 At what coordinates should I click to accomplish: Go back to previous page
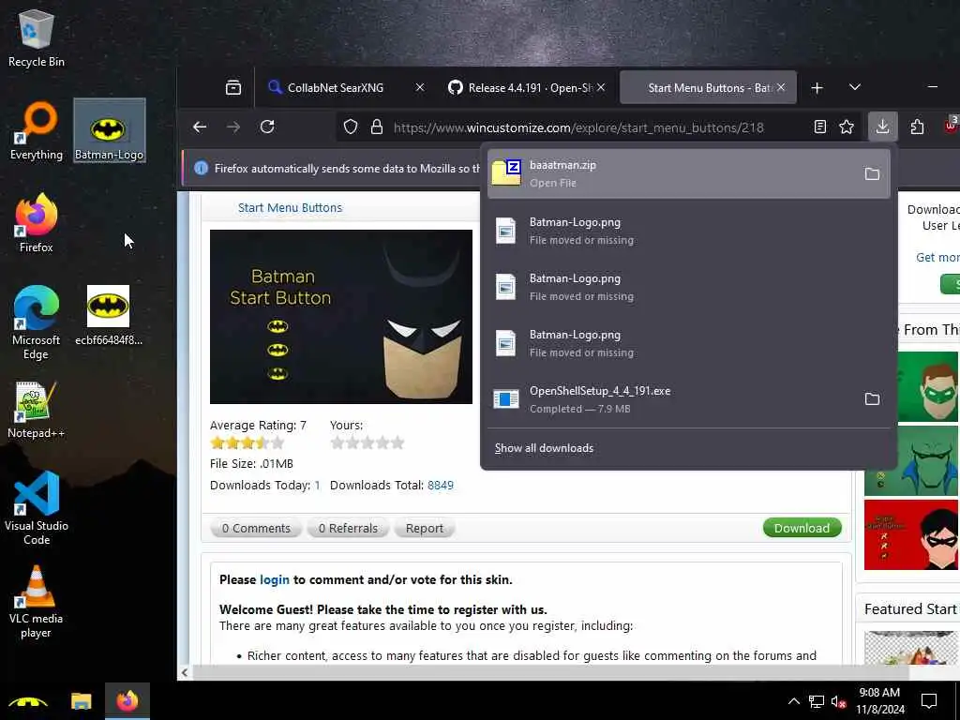200,127
